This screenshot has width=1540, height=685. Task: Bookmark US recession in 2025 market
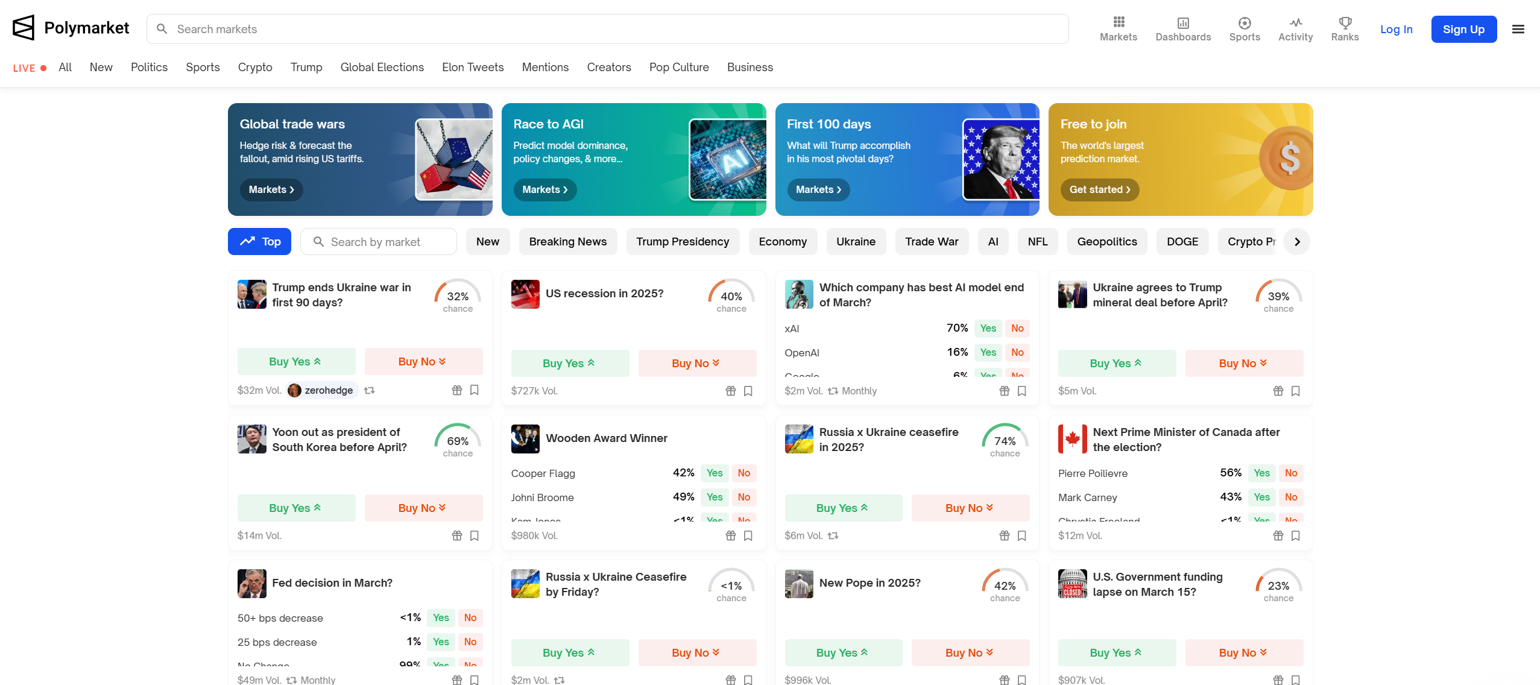[x=748, y=391]
